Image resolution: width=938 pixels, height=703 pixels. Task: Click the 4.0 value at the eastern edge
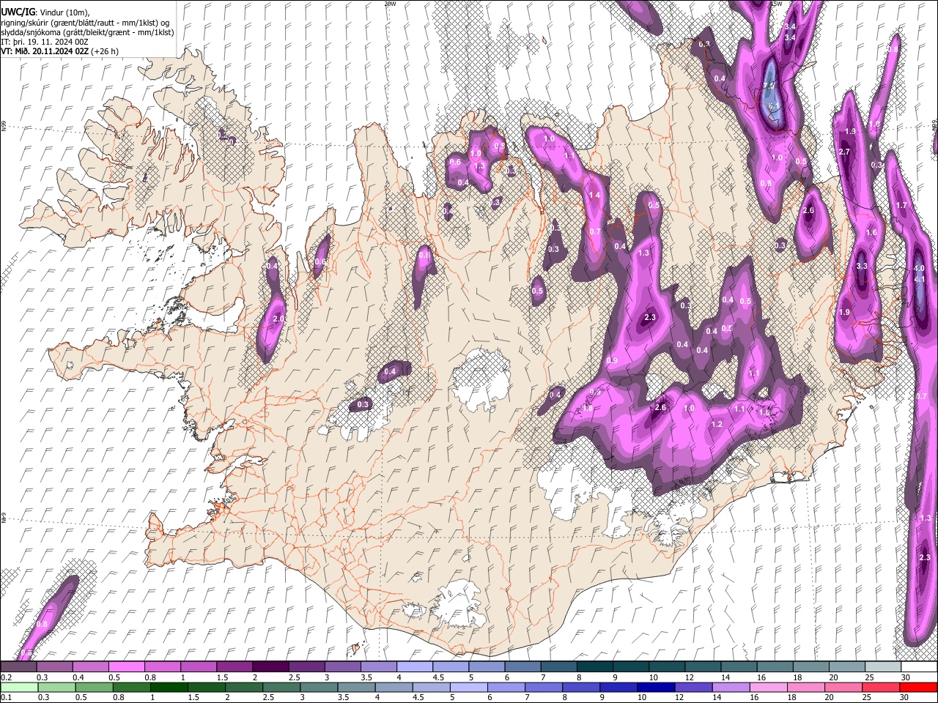[919, 269]
